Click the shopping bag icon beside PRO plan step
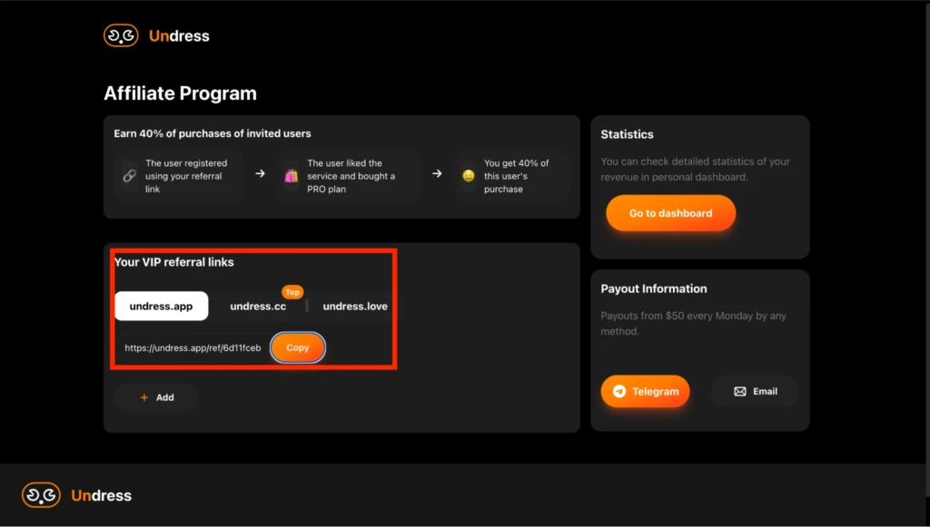 click(x=292, y=176)
